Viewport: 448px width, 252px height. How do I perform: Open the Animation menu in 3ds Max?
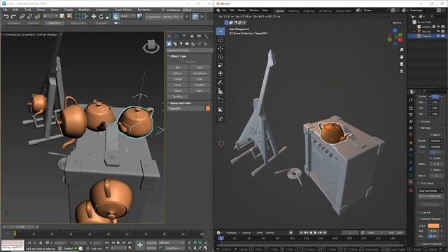102,10
